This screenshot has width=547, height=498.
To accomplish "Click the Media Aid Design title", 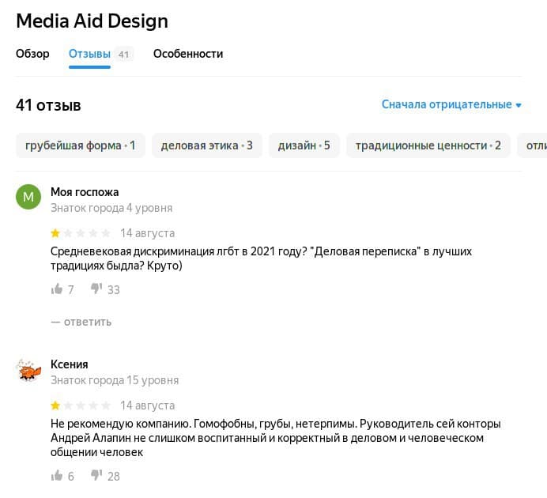I will [x=92, y=21].
